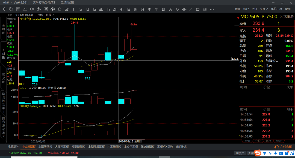Select the 1h period button
The width and height of the screenshot is (295, 158).
(108, 9)
